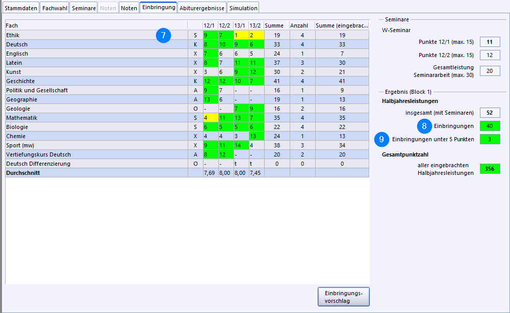Toggle the green Chemie 13/2 grade cell
Image resolution: width=510 pixels, height=313 pixels.
pos(256,136)
